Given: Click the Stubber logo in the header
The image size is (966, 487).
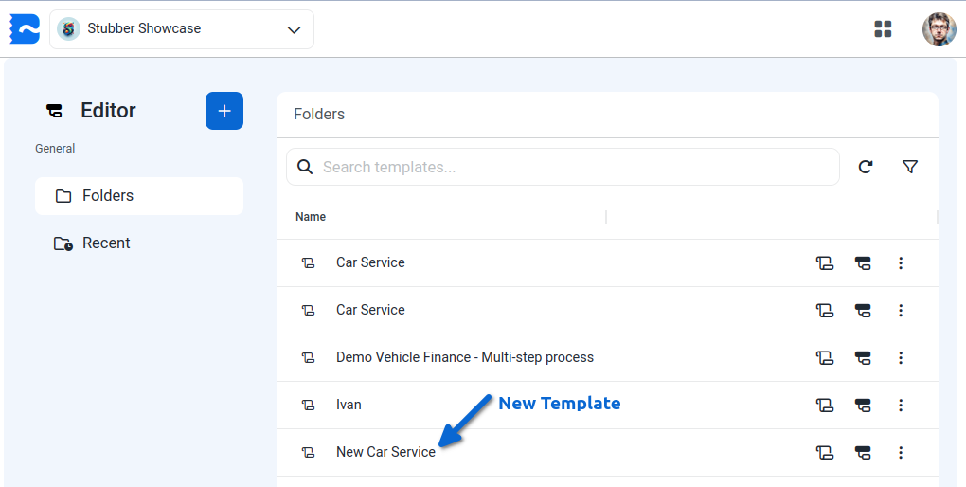Looking at the screenshot, I should (x=25, y=29).
